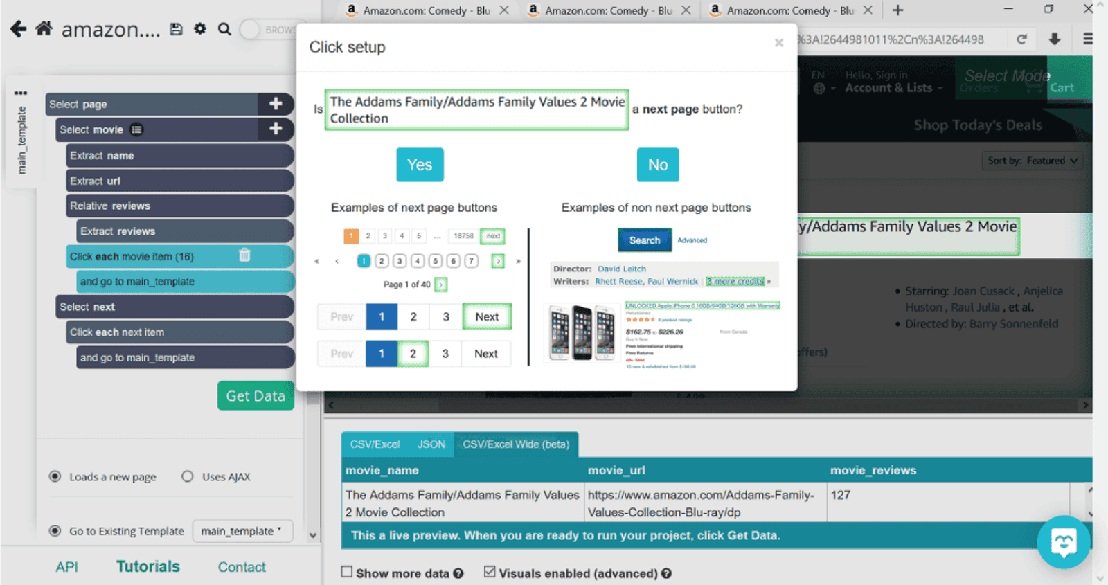This screenshot has width=1108, height=585.
Task: Add command with plus on Select page
Action: pos(276,104)
